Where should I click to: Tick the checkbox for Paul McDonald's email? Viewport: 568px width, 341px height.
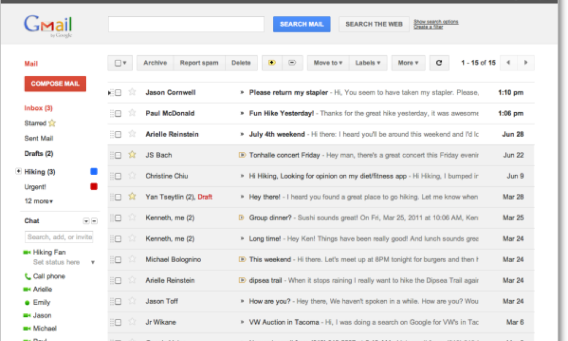point(118,114)
